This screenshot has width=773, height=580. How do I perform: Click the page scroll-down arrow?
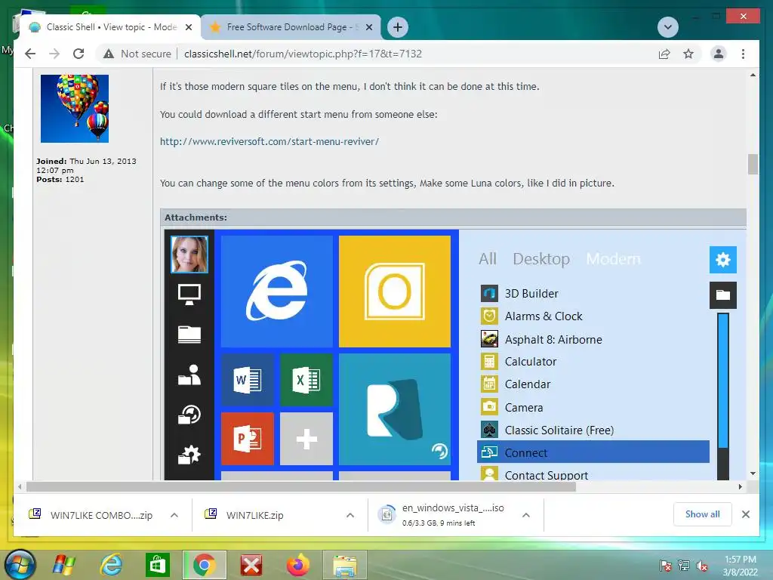pos(753,474)
